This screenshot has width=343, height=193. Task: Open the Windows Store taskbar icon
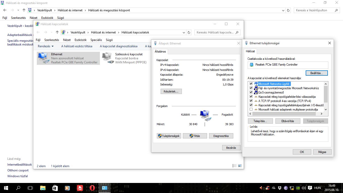click(x=55, y=188)
